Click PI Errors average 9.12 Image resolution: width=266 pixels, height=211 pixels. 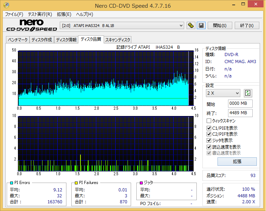click(x=58, y=190)
